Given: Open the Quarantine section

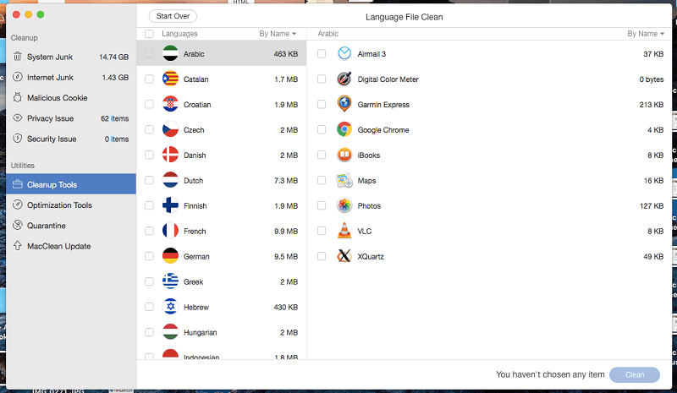Looking at the screenshot, I should tap(71, 225).
